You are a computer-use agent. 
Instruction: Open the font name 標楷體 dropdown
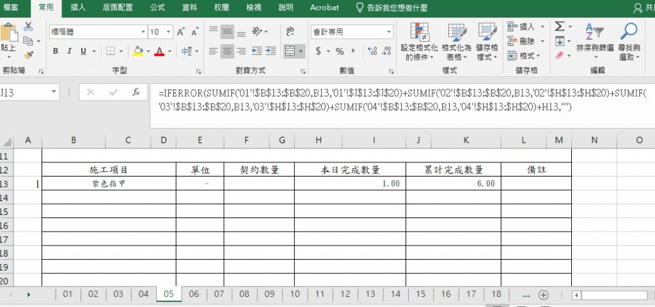pos(143,32)
